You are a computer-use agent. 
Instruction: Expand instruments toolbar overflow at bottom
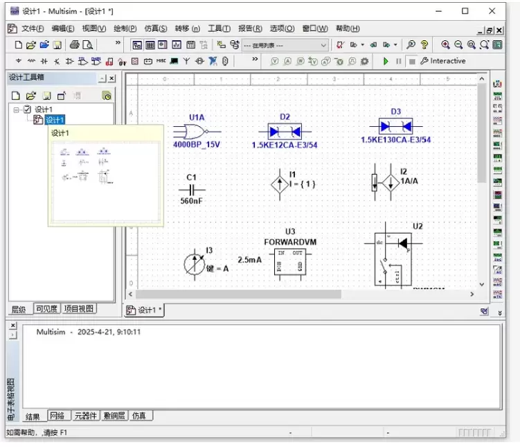click(500, 313)
